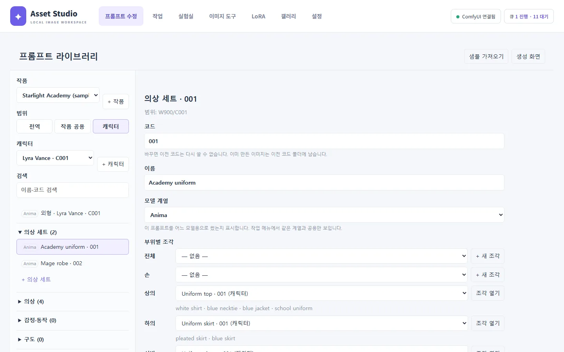Image resolution: width=564 pixels, height=352 pixels.
Task: Select the 전역 scope toggle
Action: (x=34, y=126)
